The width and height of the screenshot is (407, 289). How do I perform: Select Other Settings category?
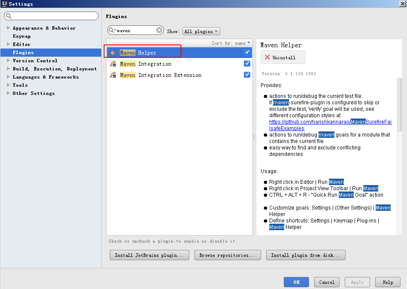pos(34,93)
